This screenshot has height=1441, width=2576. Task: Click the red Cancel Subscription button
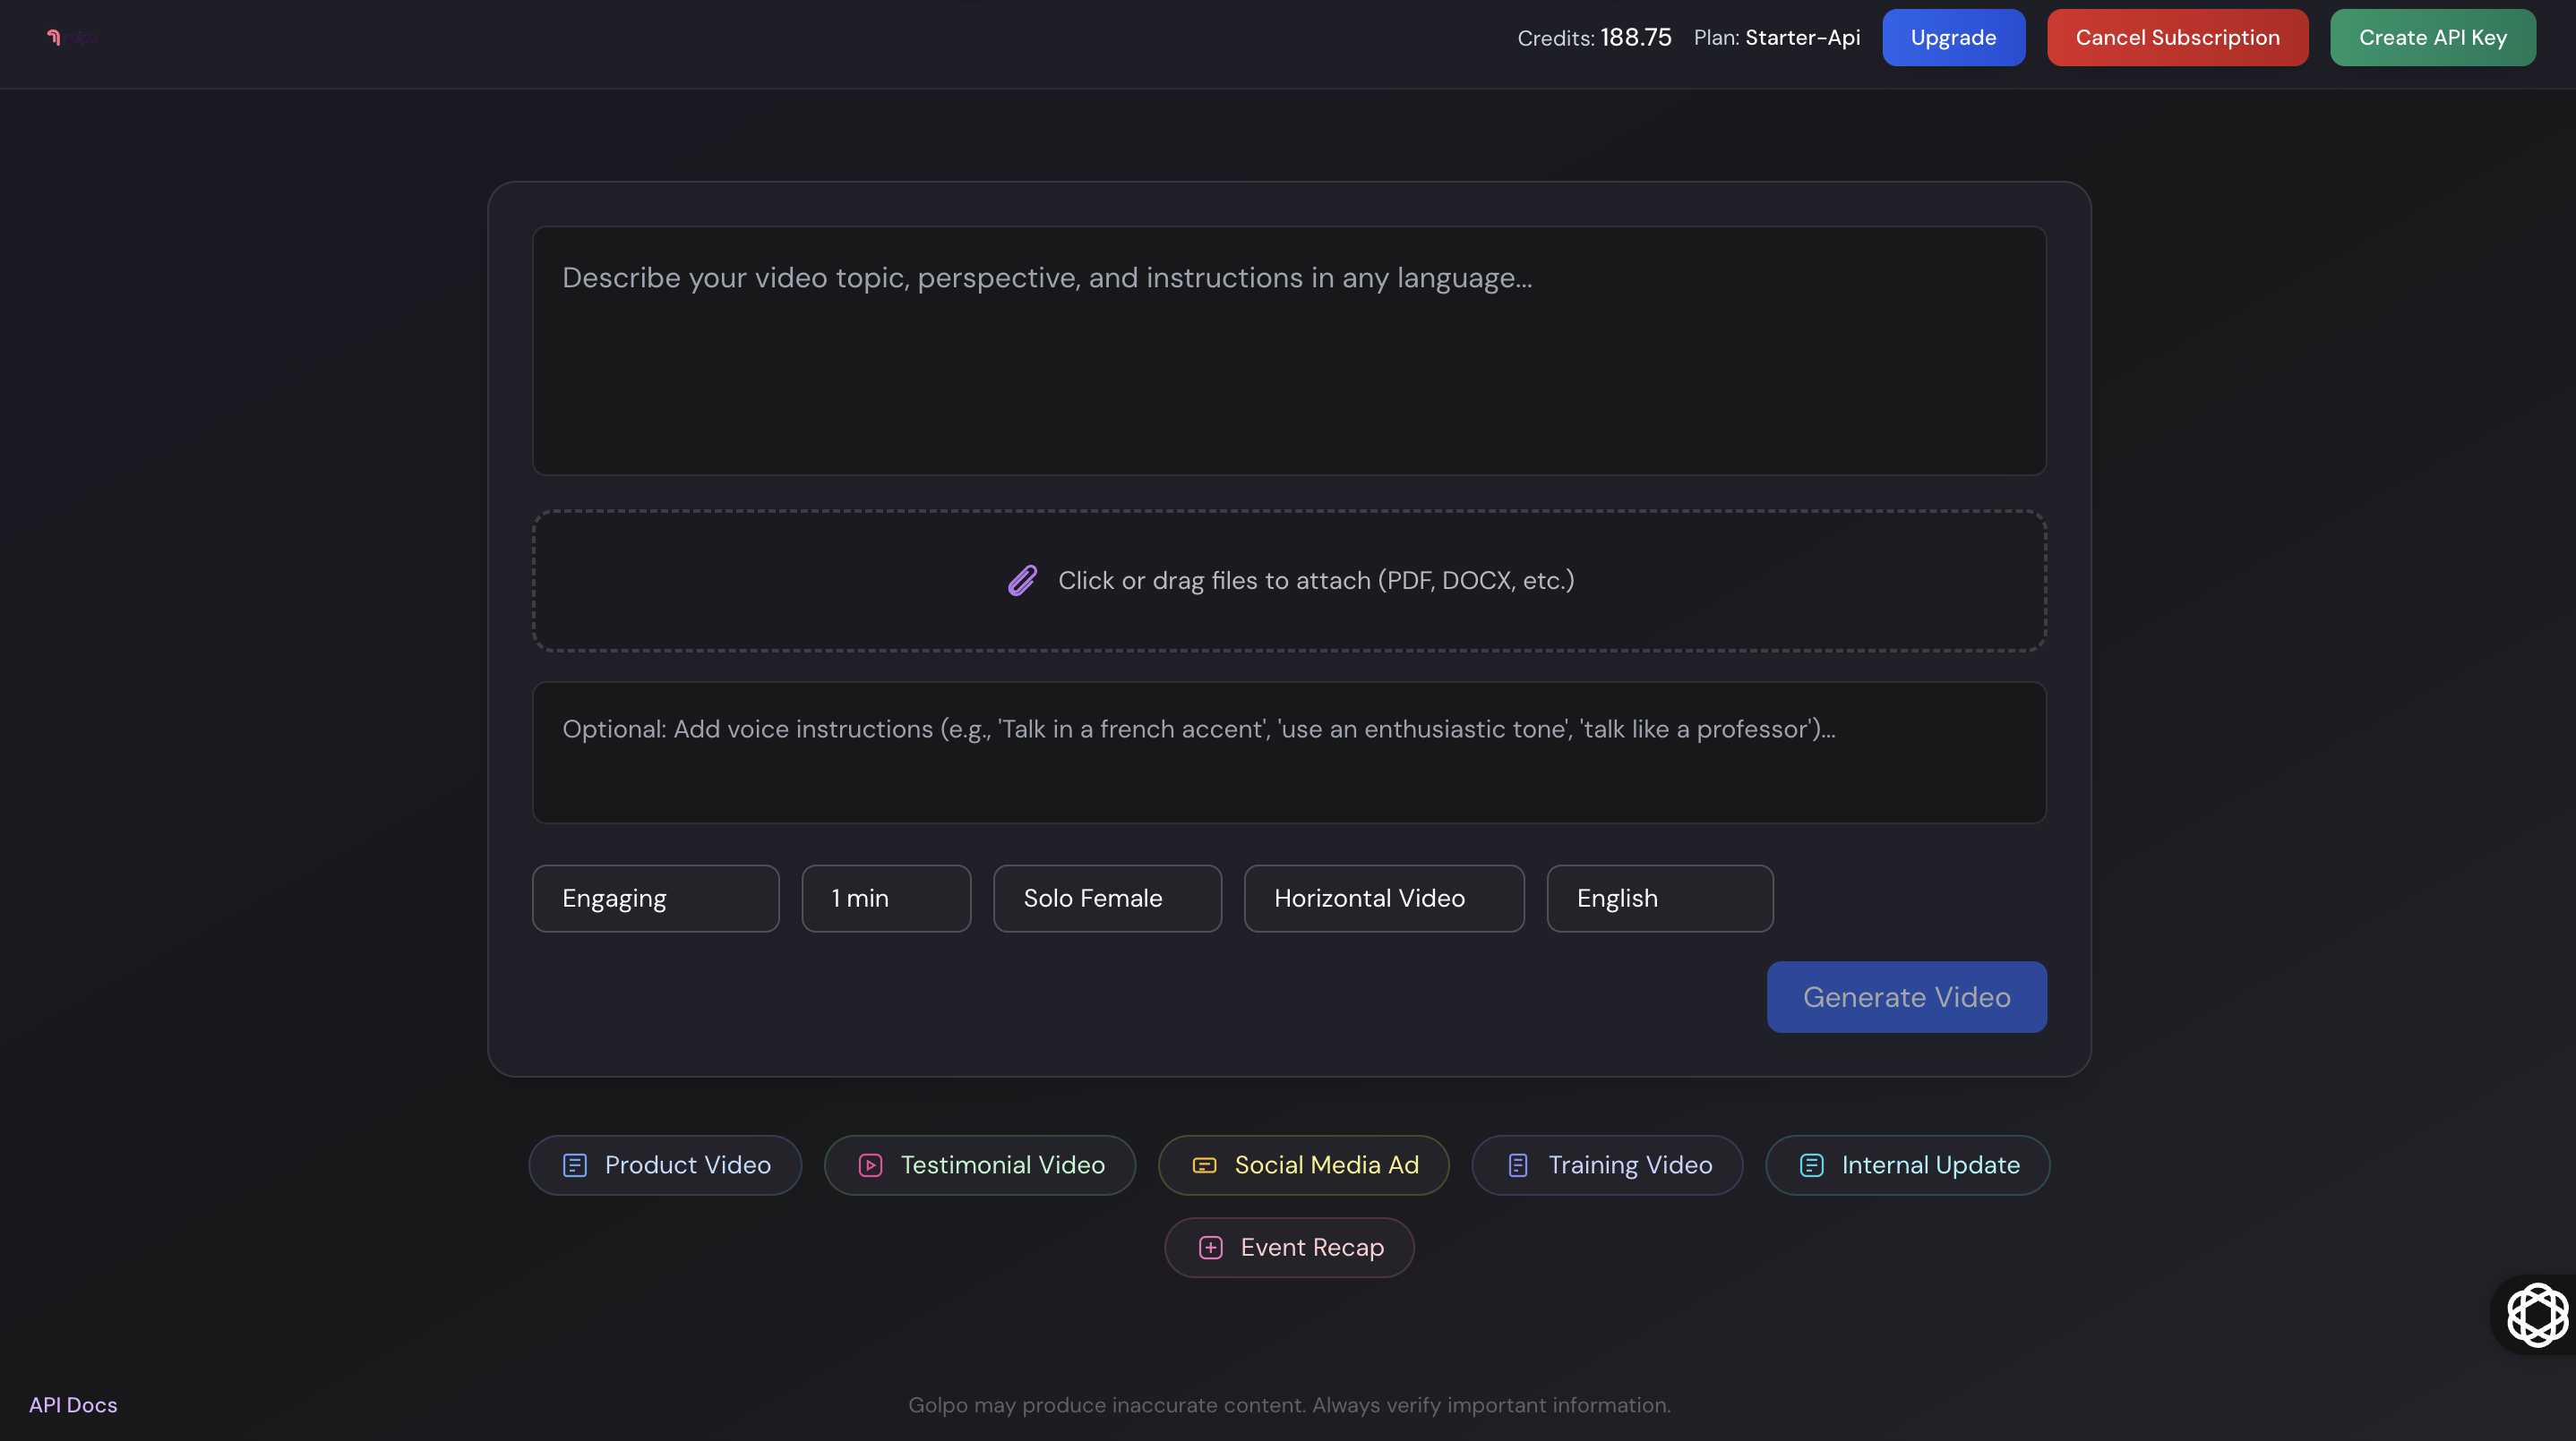tap(2177, 38)
